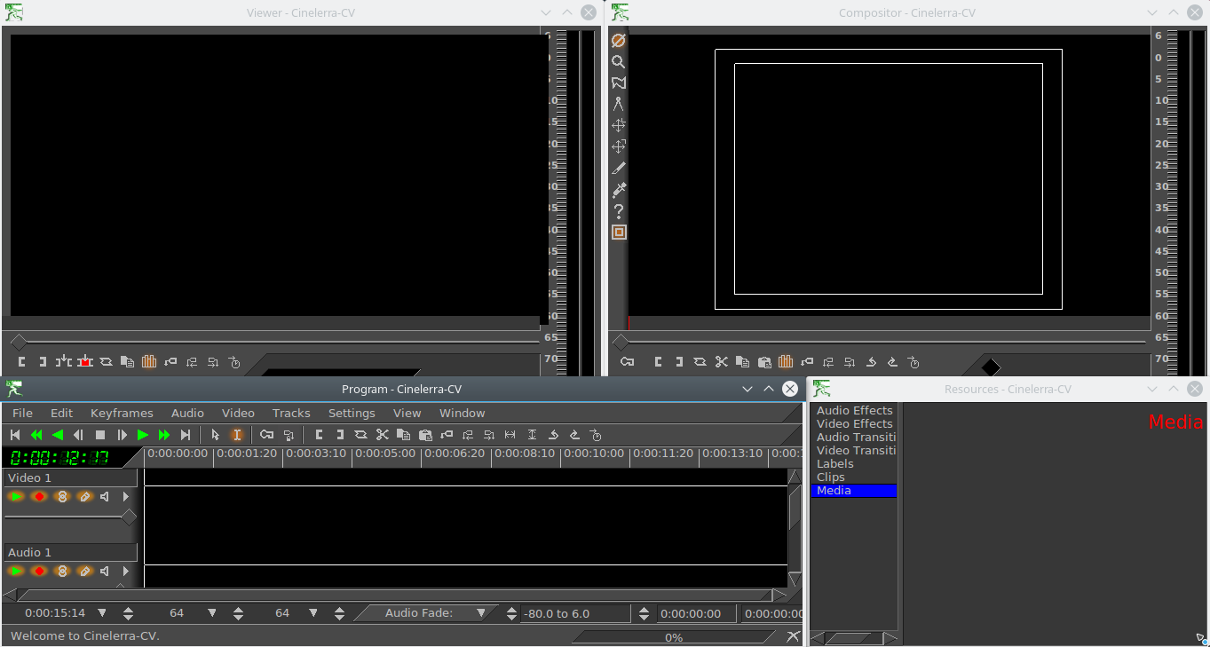Viewport: 1210px width, 647px height.
Task: Toggle play track on Audio 1
Action: (x=16, y=572)
